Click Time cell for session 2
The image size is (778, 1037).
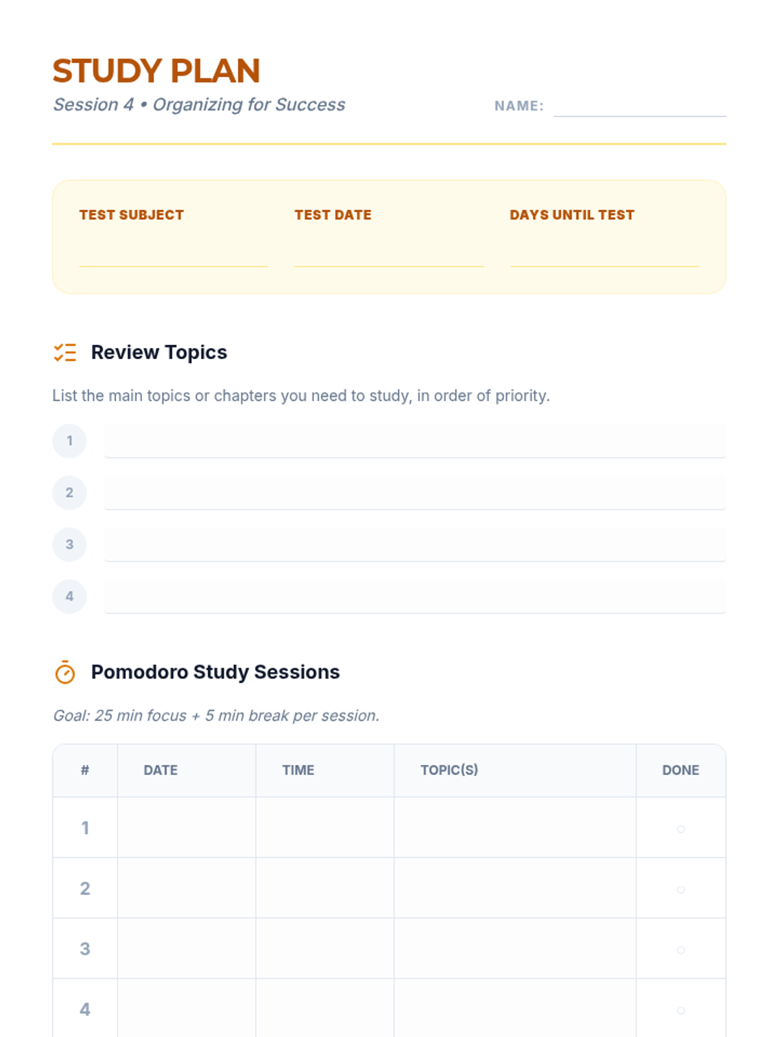(325, 888)
